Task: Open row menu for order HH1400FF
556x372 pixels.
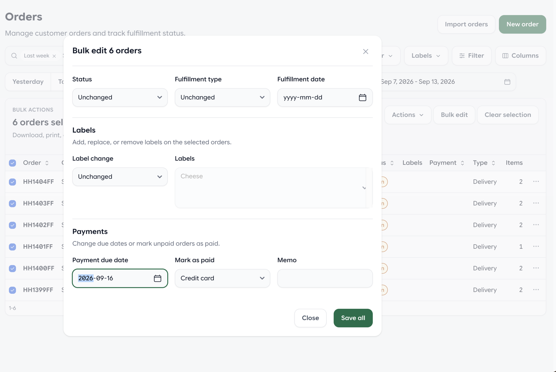Action: [x=536, y=268]
